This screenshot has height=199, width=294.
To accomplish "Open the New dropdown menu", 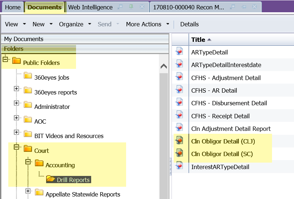I will point(43,24).
